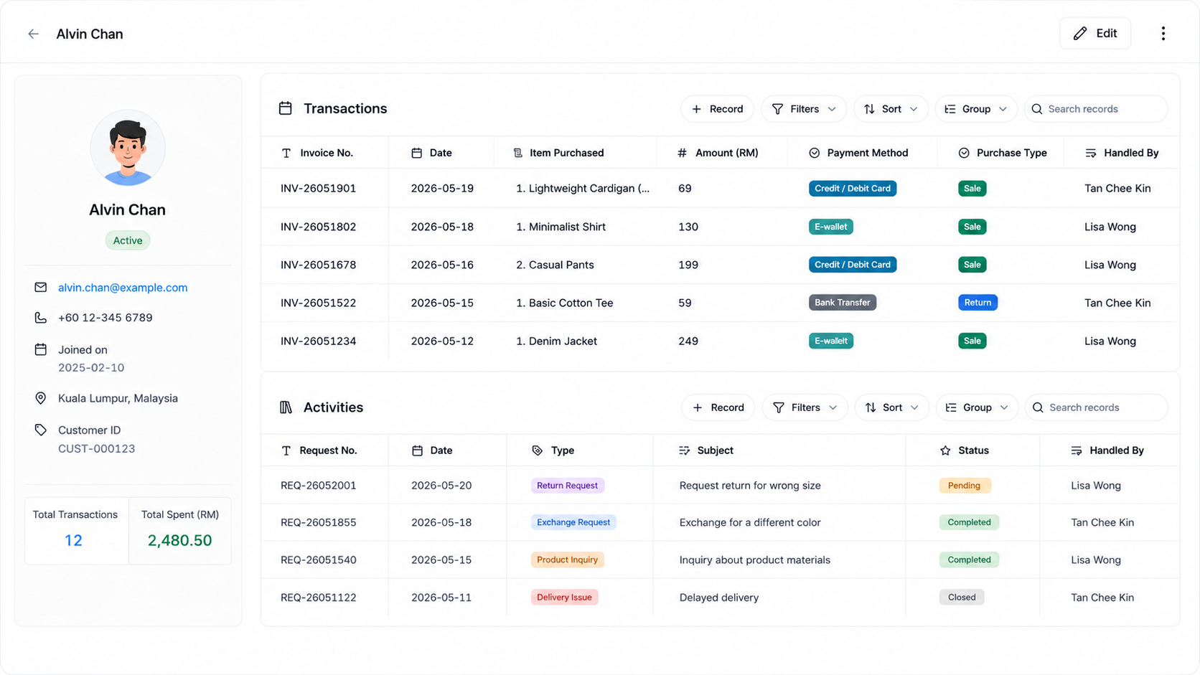Click the tag icon beside Customer ID

click(x=41, y=430)
